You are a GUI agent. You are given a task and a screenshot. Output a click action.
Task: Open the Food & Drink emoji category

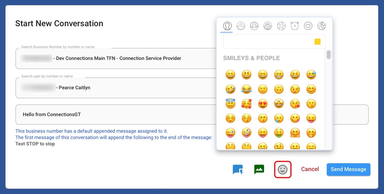pos(241,26)
